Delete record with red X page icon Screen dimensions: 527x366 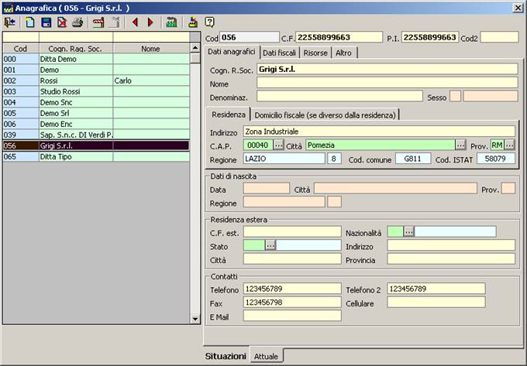61,22
